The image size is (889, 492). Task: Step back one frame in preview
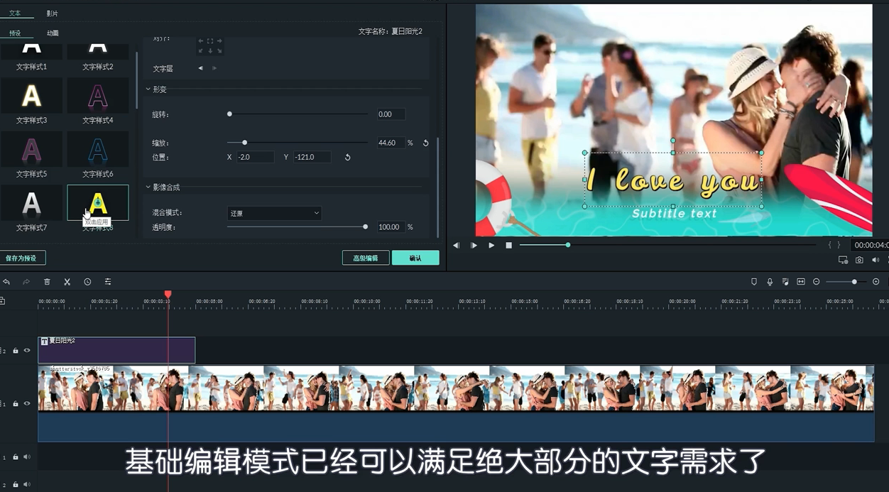point(456,245)
